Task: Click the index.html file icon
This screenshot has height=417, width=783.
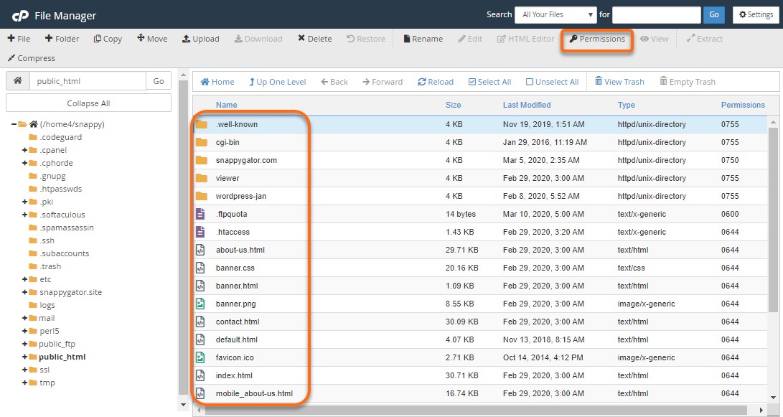Action: click(200, 375)
